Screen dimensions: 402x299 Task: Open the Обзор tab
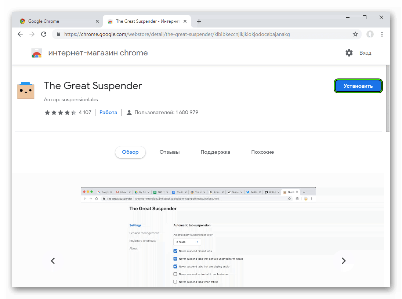[130, 152]
